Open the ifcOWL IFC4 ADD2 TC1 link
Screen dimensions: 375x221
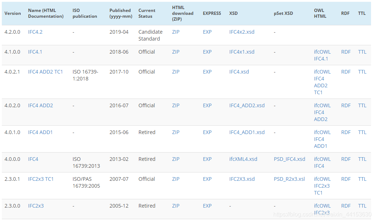tap(323, 82)
